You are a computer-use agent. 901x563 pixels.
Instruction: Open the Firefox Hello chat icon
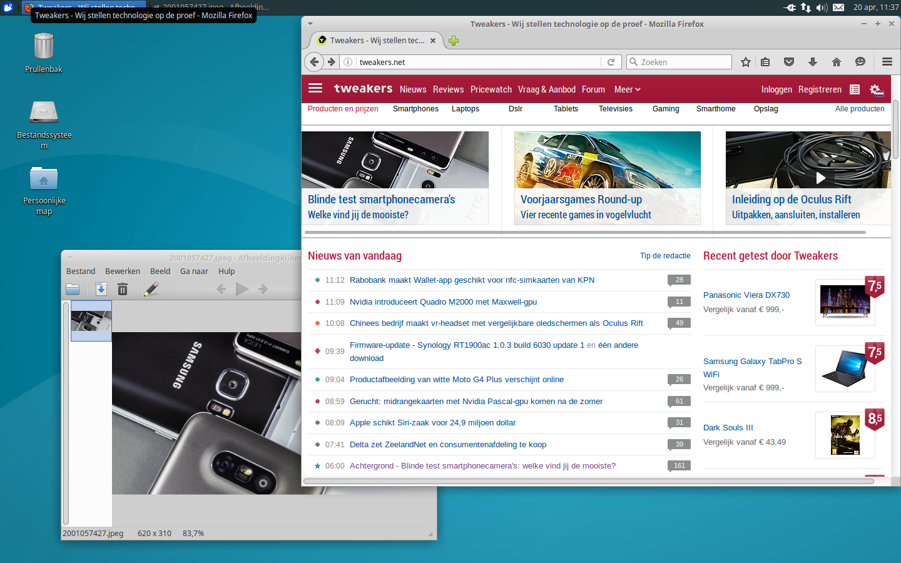tap(860, 62)
